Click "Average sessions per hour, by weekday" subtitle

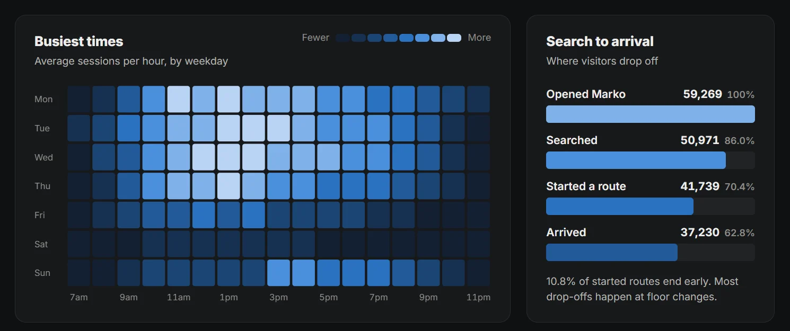131,61
